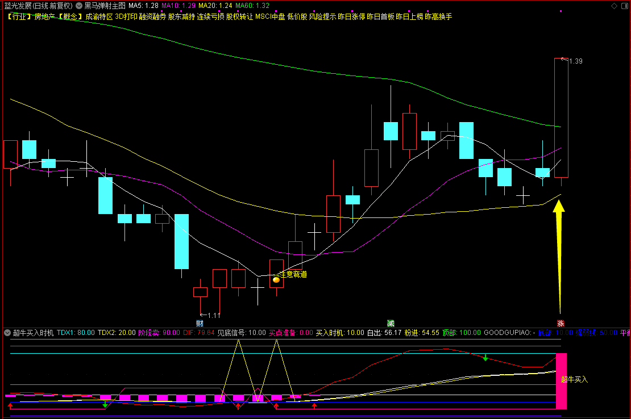The image size is (631, 419).
Task: Select the DIF: 79.64 value
Action: [199, 333]
